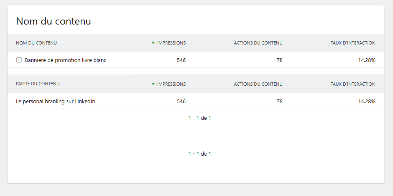Click 14.28% rate in the Bannière row
Image resolution: width=393 pixels, height=196 pixels.
(367, 60)
